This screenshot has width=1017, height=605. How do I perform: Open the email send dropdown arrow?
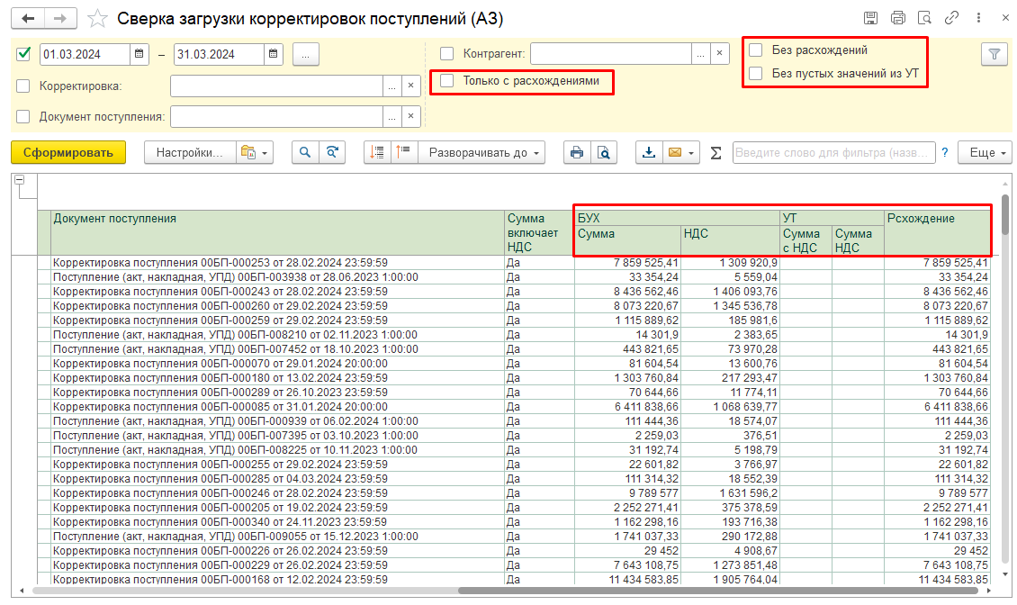pyautogui.click(x=690, y=153)
